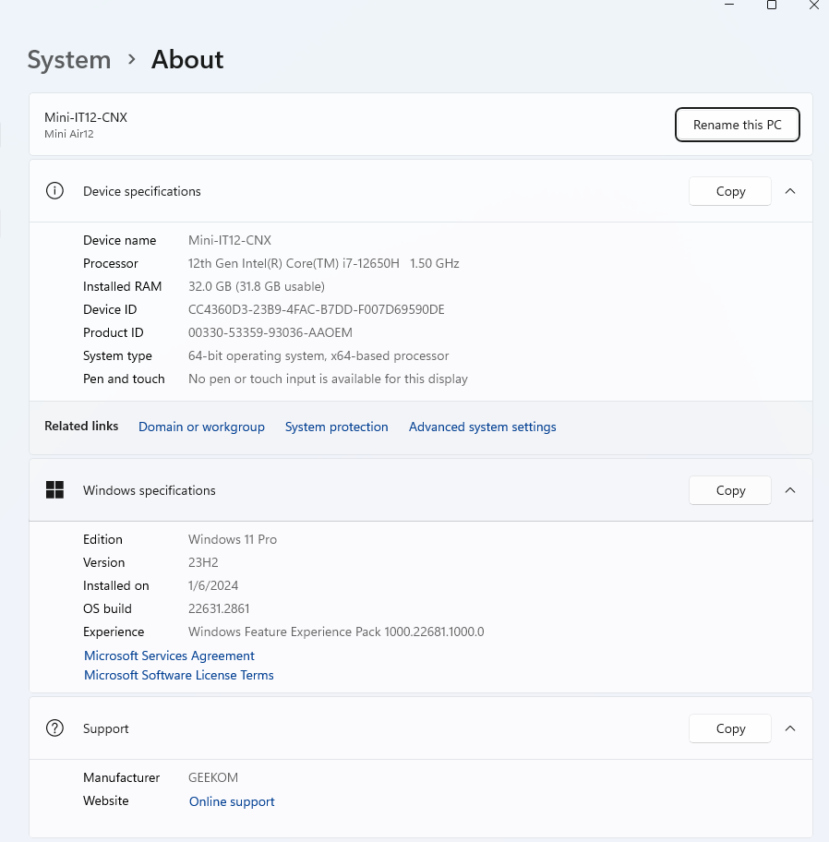The height and width of the screenshot is (842, 829).
Task: Select the Experience pack value
Action: [x=336, y=631]
